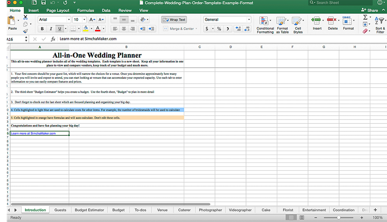This screenshot has height=222, width=387.
Task: Expand underline style arrow
Action: tap(66, 29)
